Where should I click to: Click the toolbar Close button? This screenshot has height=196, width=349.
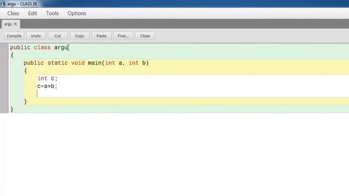click(x=145, y=36)
